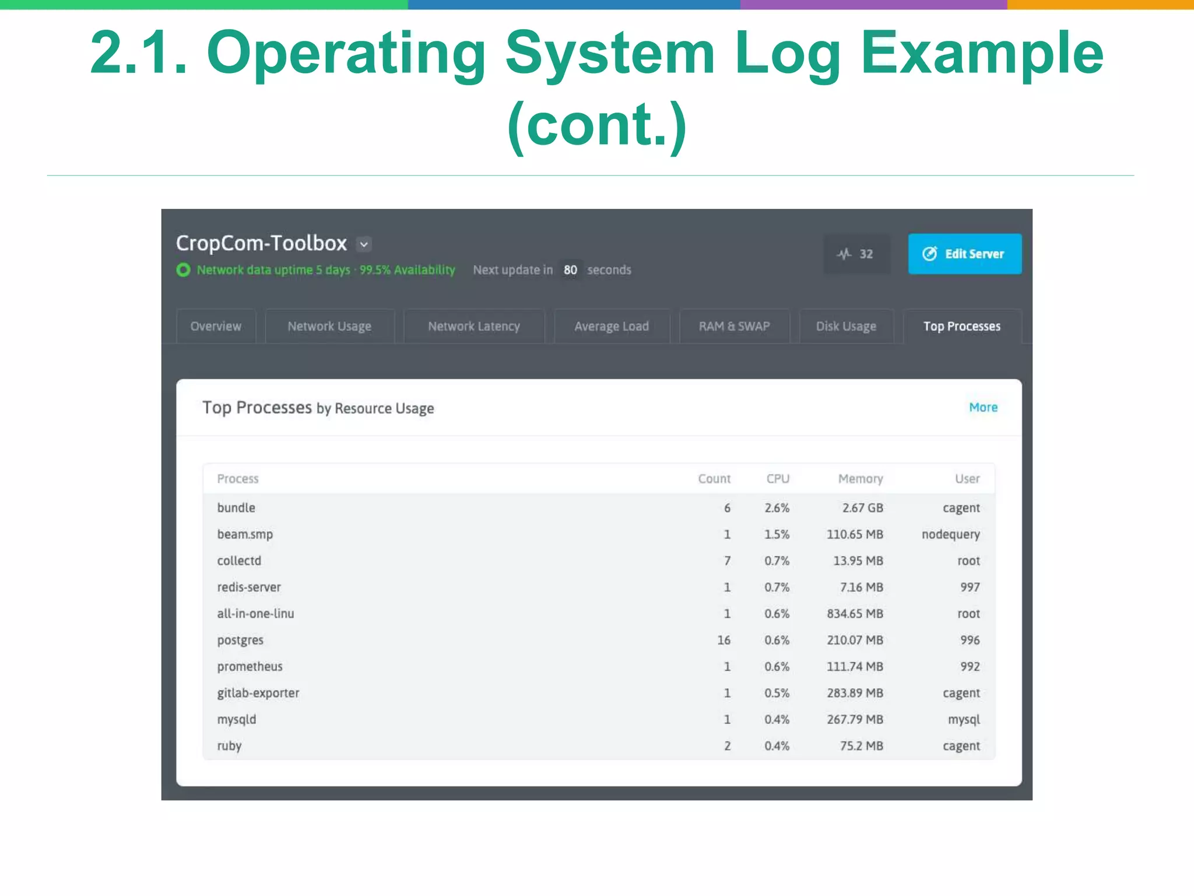Click the mysql user value
Image resolution: width=1194 pixels, height=896 pixels.
964,720
